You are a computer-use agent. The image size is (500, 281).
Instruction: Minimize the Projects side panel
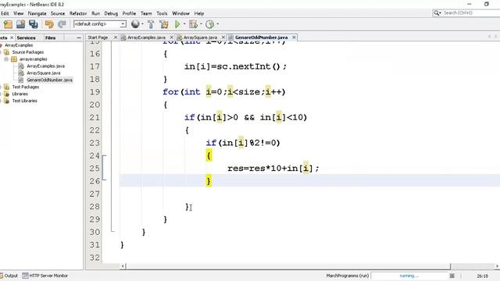click(79, 37)
